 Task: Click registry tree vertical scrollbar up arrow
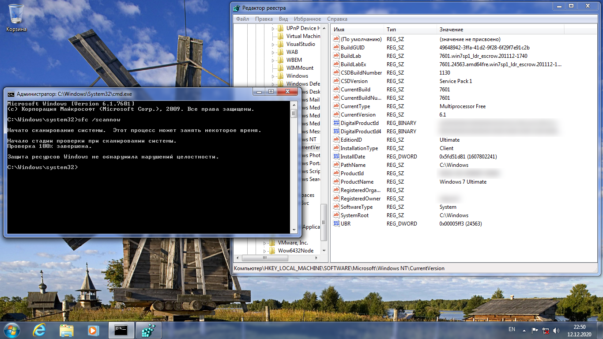coord(324,28)
